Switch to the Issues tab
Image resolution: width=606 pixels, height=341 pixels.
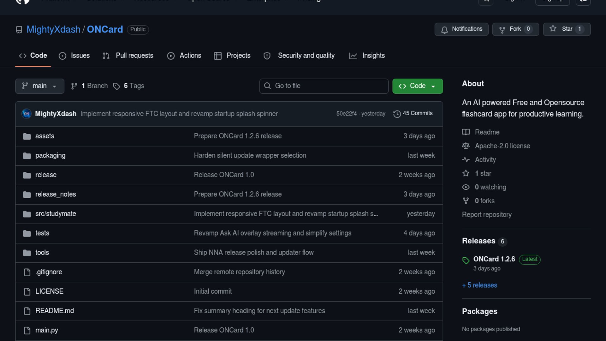point(74,56)
